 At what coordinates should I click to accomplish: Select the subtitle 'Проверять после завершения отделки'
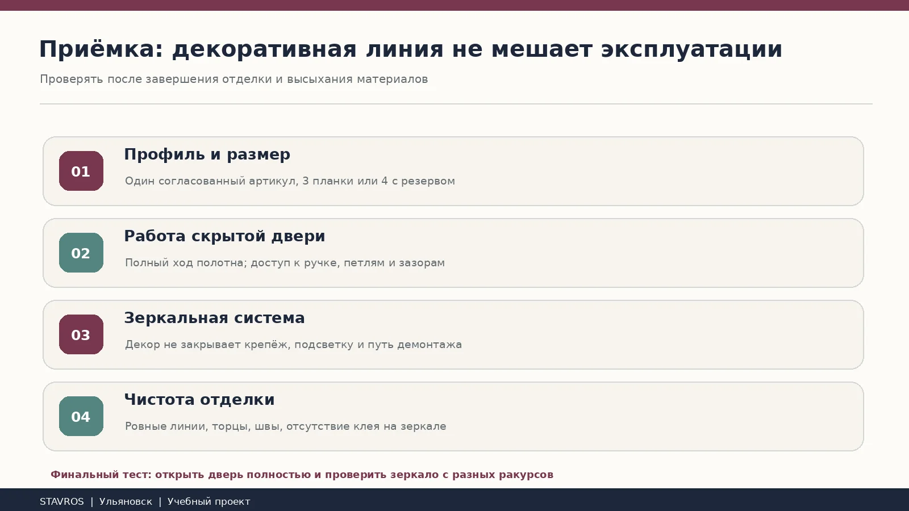point(156,79)
